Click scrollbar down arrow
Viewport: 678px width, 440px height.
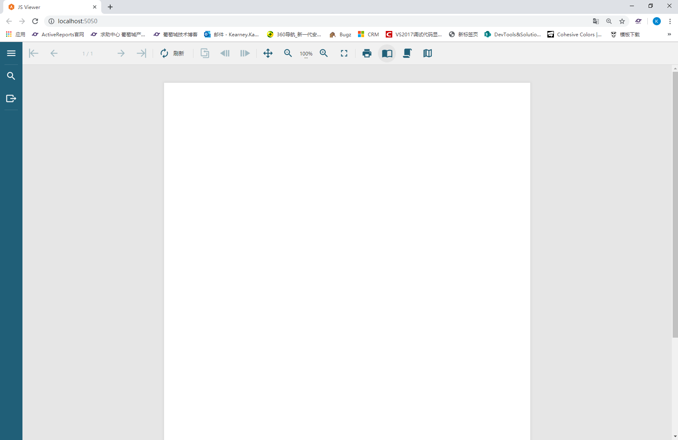point(675,437)
